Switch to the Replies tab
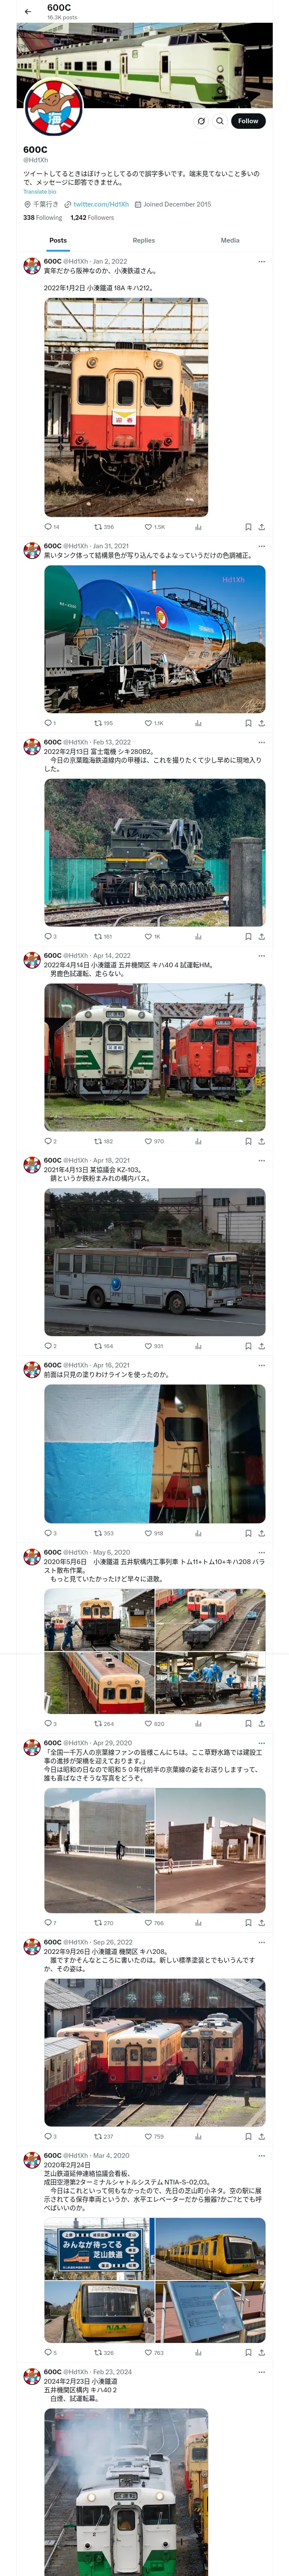 coord(143,240)
